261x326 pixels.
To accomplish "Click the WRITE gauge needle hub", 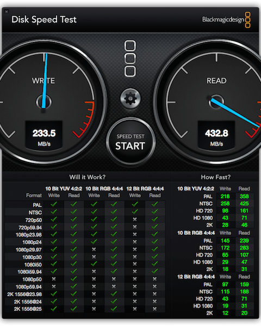I will pos(43,102).
